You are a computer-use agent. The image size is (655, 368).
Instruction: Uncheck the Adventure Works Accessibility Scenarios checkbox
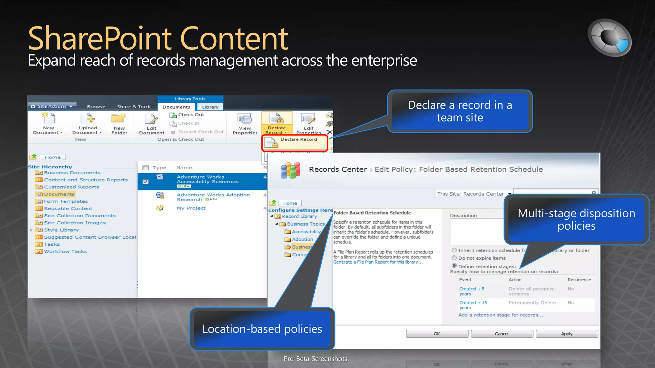coord(146,182)
